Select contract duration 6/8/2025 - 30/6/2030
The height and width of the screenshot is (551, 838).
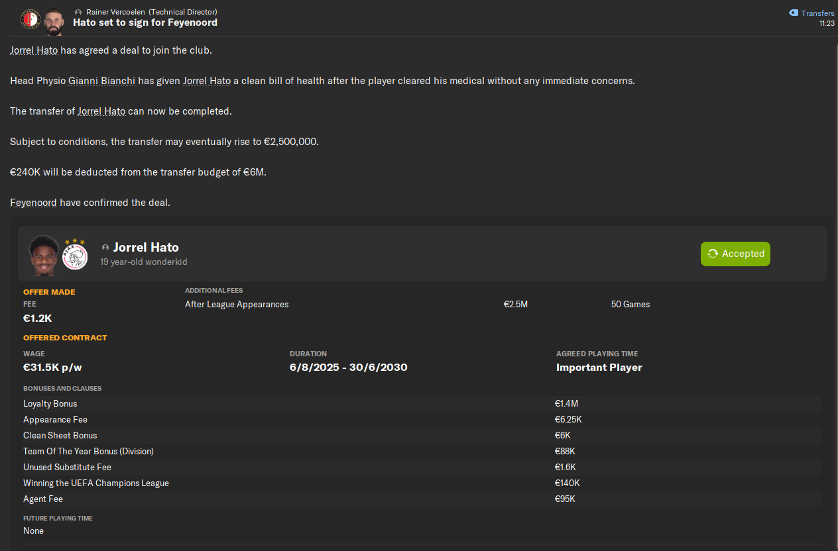(x=349, y=368)
